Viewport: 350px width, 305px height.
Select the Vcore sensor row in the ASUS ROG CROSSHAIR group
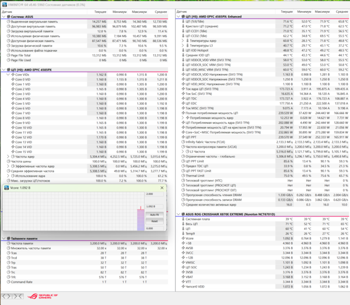pyautogui.click(x=262, y=239)
